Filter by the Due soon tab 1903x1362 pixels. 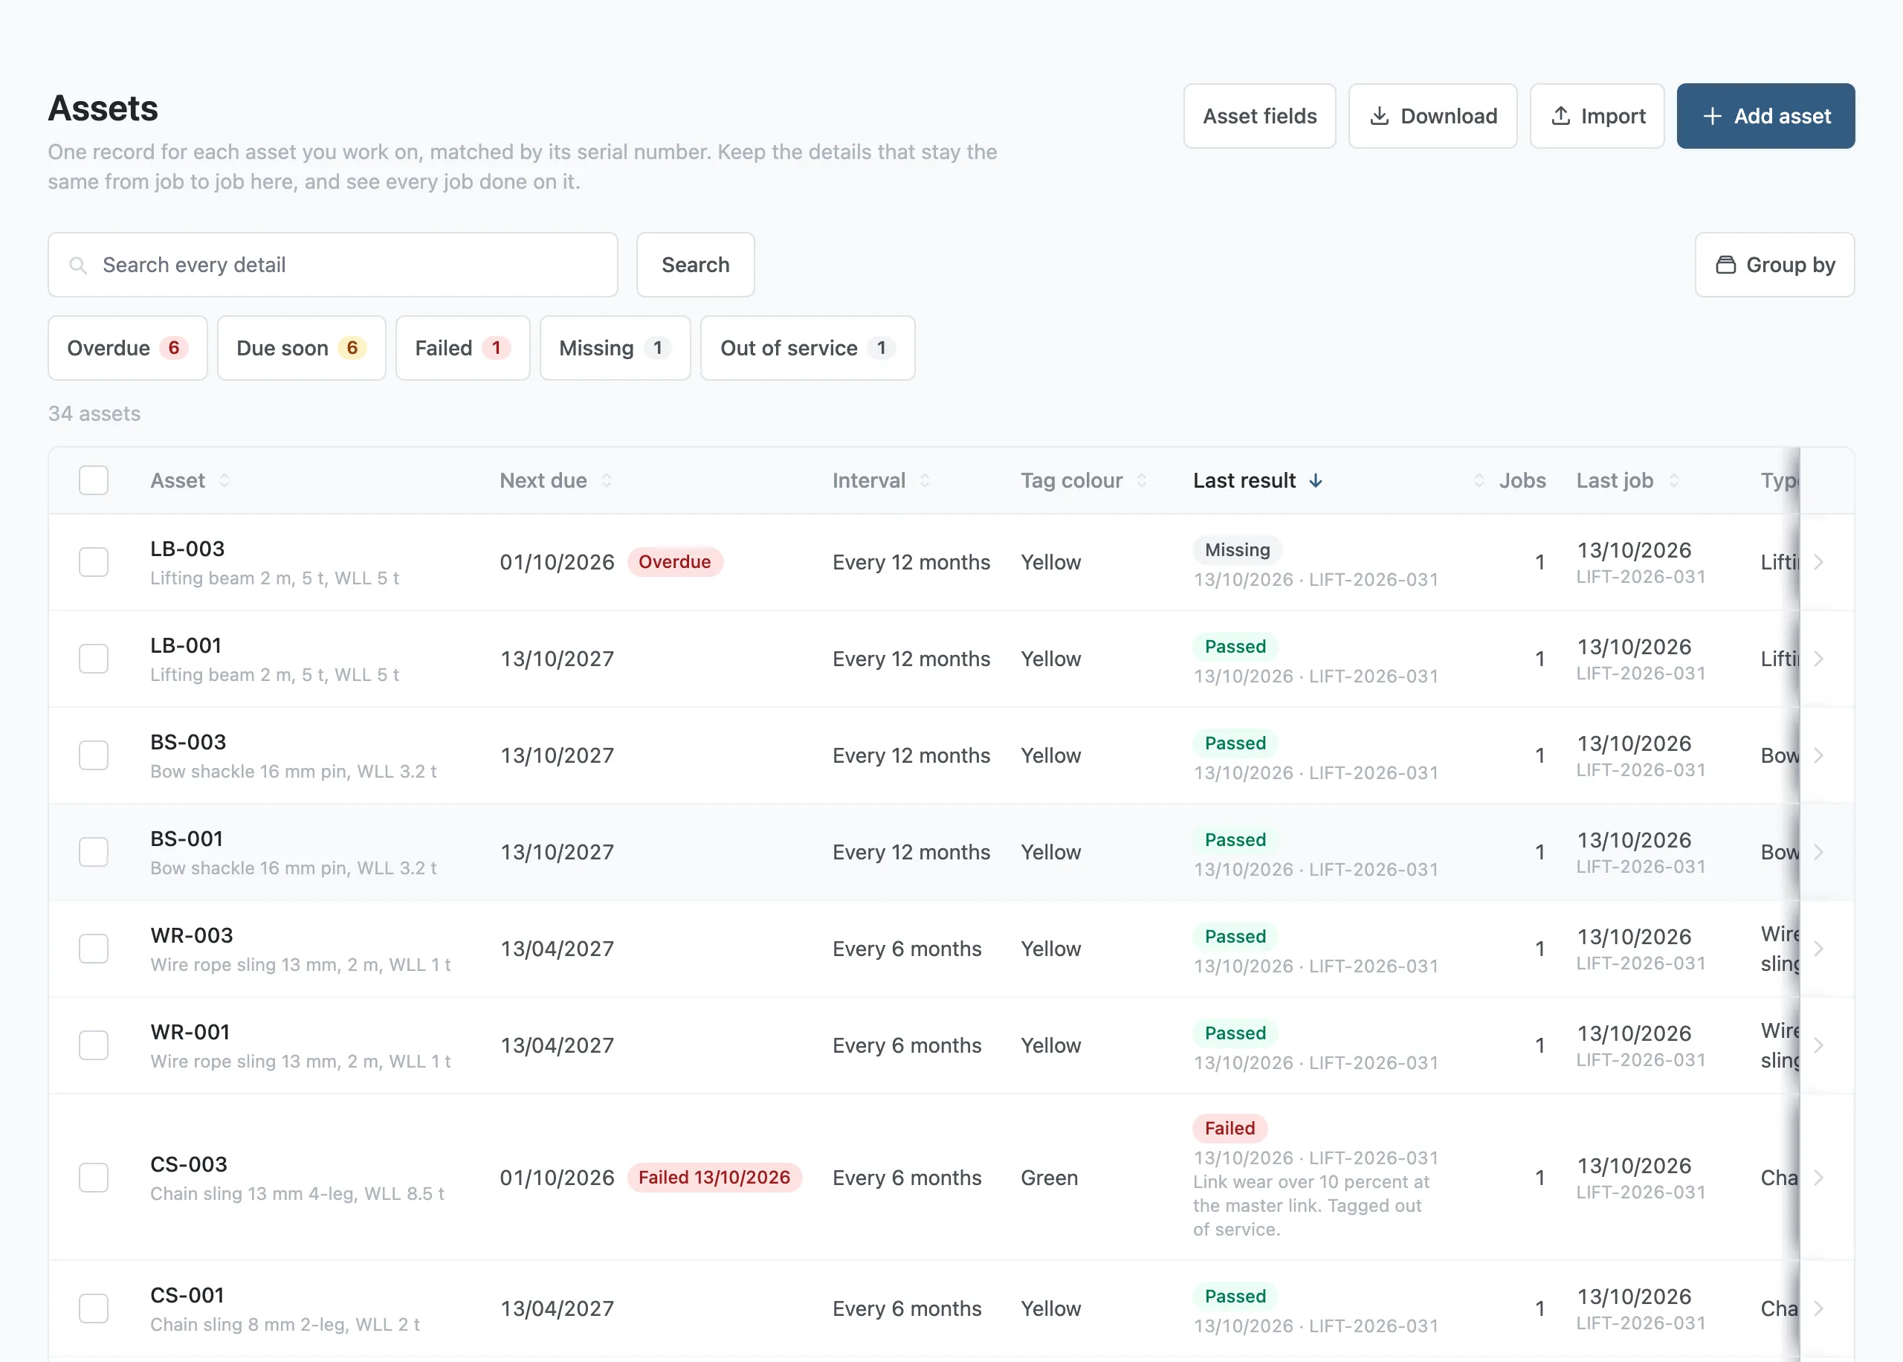pyautogui.click(x=302, y=348)
